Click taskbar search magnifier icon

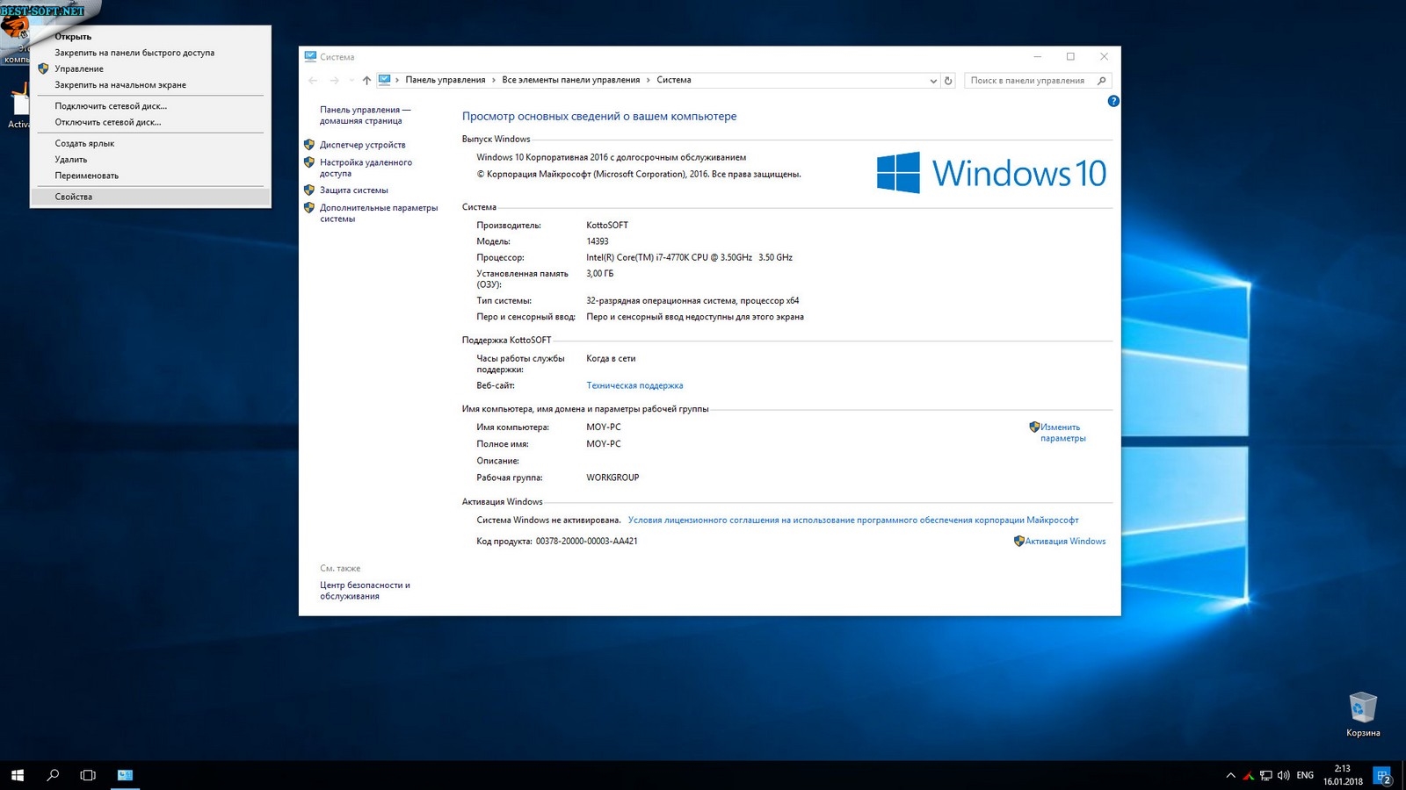53,775
